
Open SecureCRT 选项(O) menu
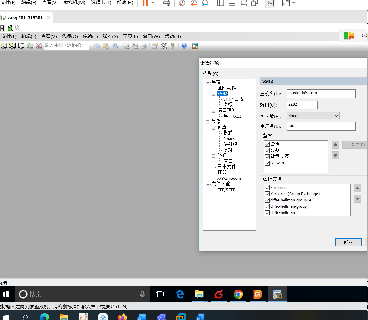(69, 36)
